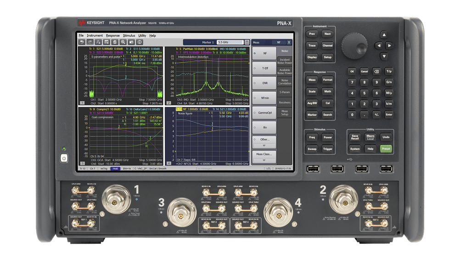Tap the front-panel power standby button
Image resolution: width=459 pixels, height=258 pixels.
[64, 158]
